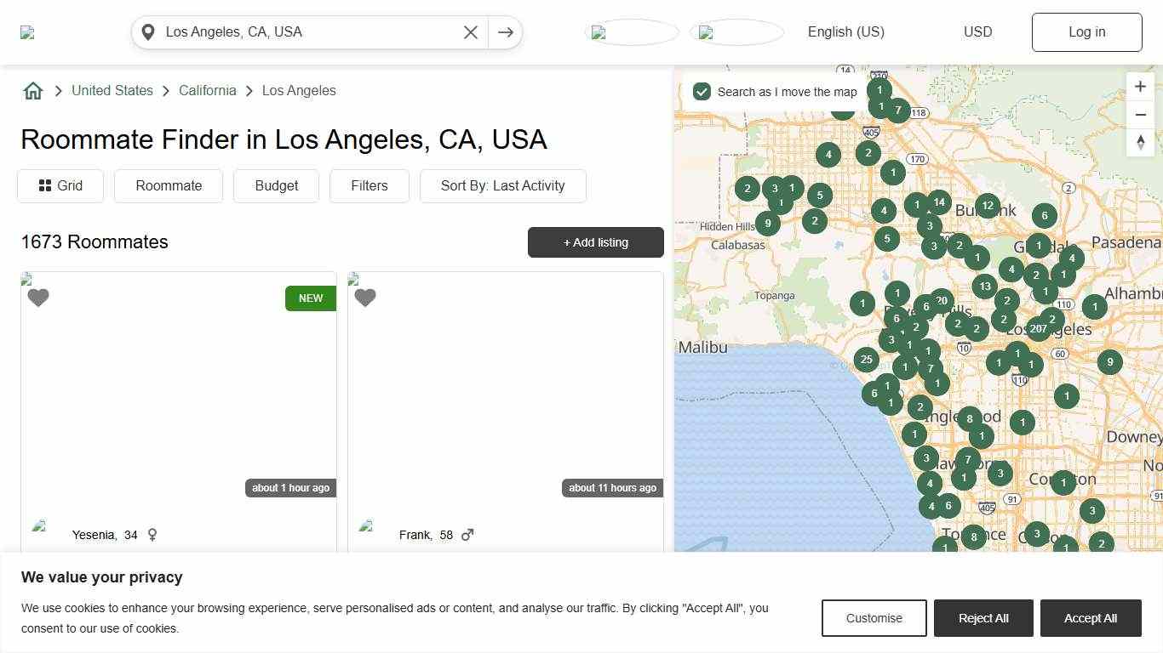Click the male gender icon beside Frank
Image resolution: width=1163 pixels, height=653 pixels.
point(467,535)
